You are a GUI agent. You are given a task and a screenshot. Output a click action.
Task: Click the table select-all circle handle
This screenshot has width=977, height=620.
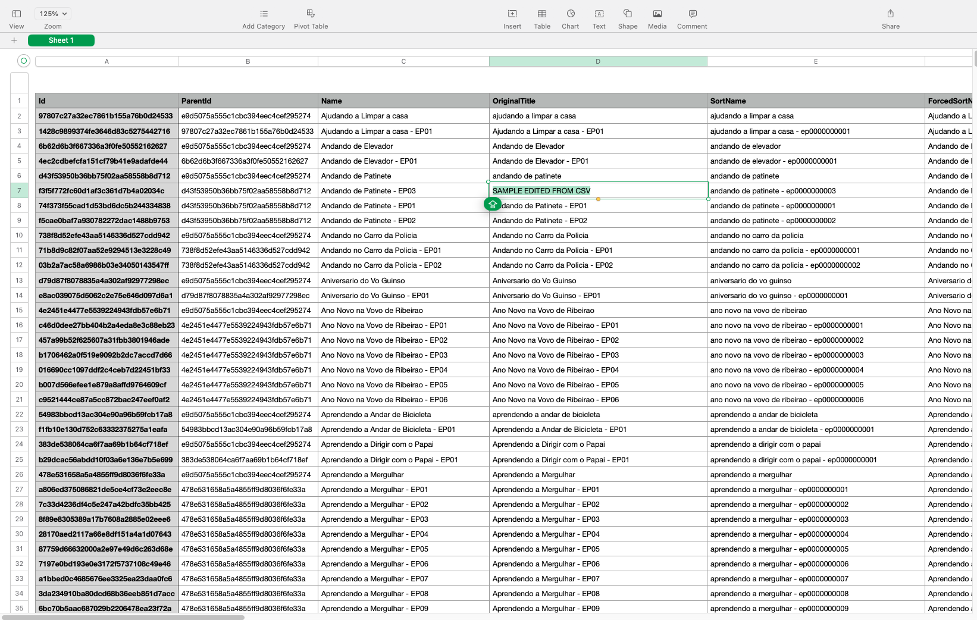coord(24,61)
